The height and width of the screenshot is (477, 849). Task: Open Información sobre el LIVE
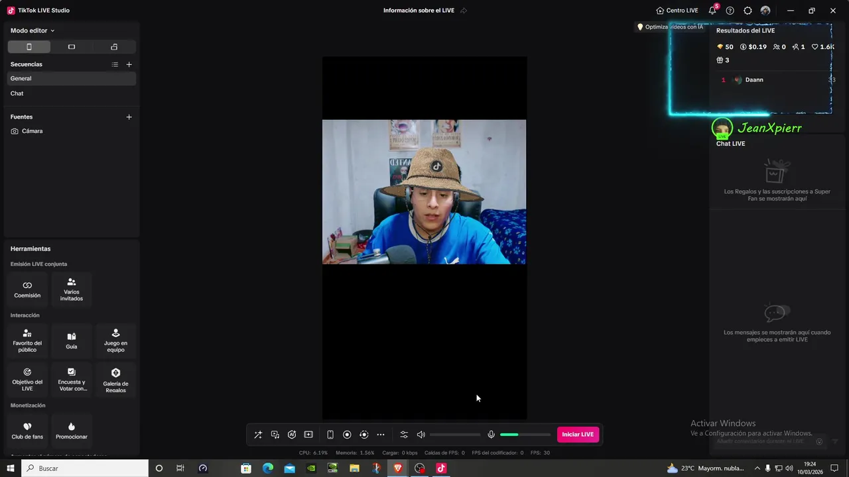[x=419, y=11]
